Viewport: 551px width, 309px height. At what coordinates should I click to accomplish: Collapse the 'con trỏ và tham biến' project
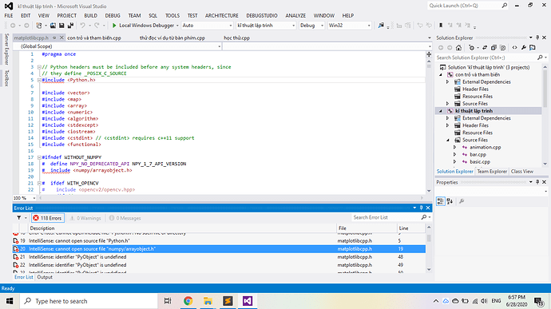click(x=441, y=74)
